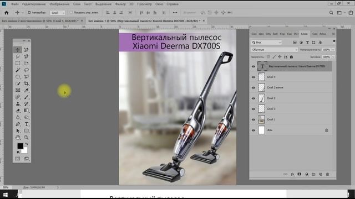Select the Clone Stamp tool

click(18, 104)
